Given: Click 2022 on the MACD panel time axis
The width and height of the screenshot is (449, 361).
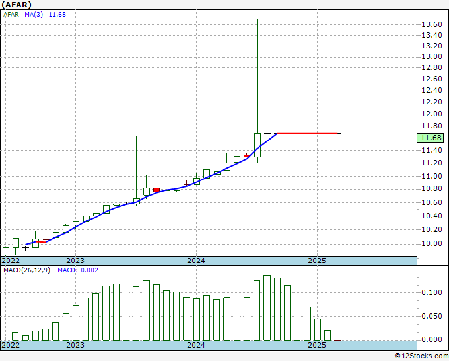Looking at the screenshot, I should [11, 345].
